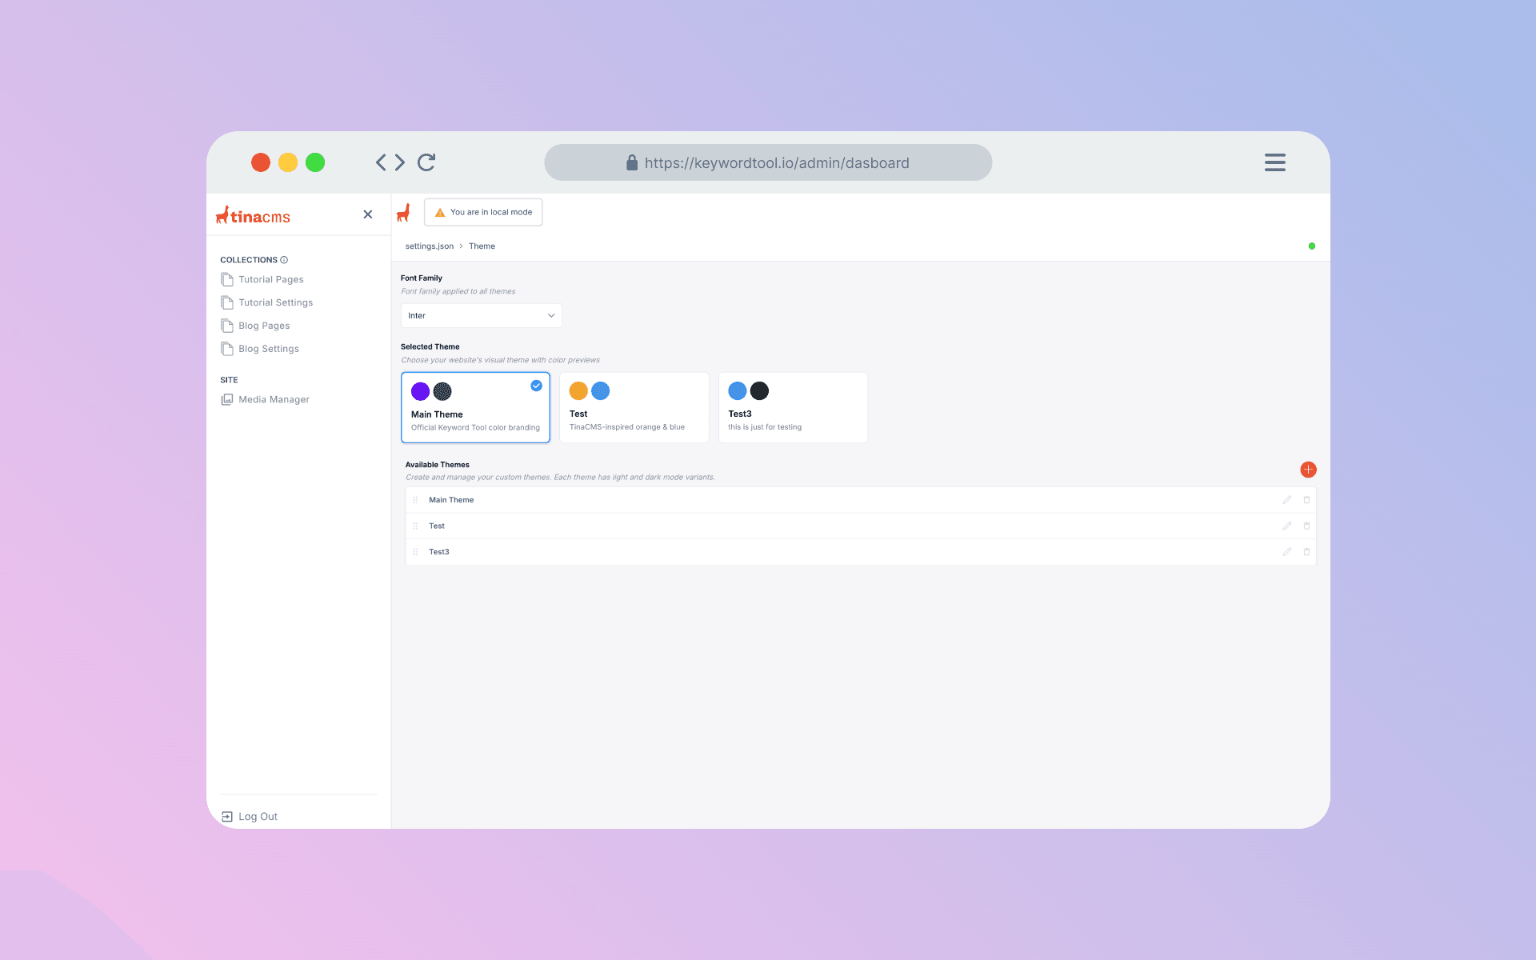The width and height of the screenshot is (1536, 960).
Task: Open the Media Manager
Action: (273, 398)
